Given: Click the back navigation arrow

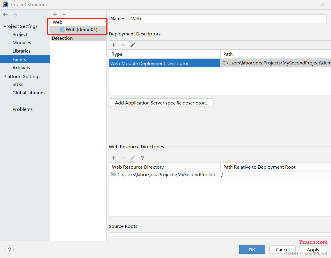Looking at the screenshot, I should 5,15.
